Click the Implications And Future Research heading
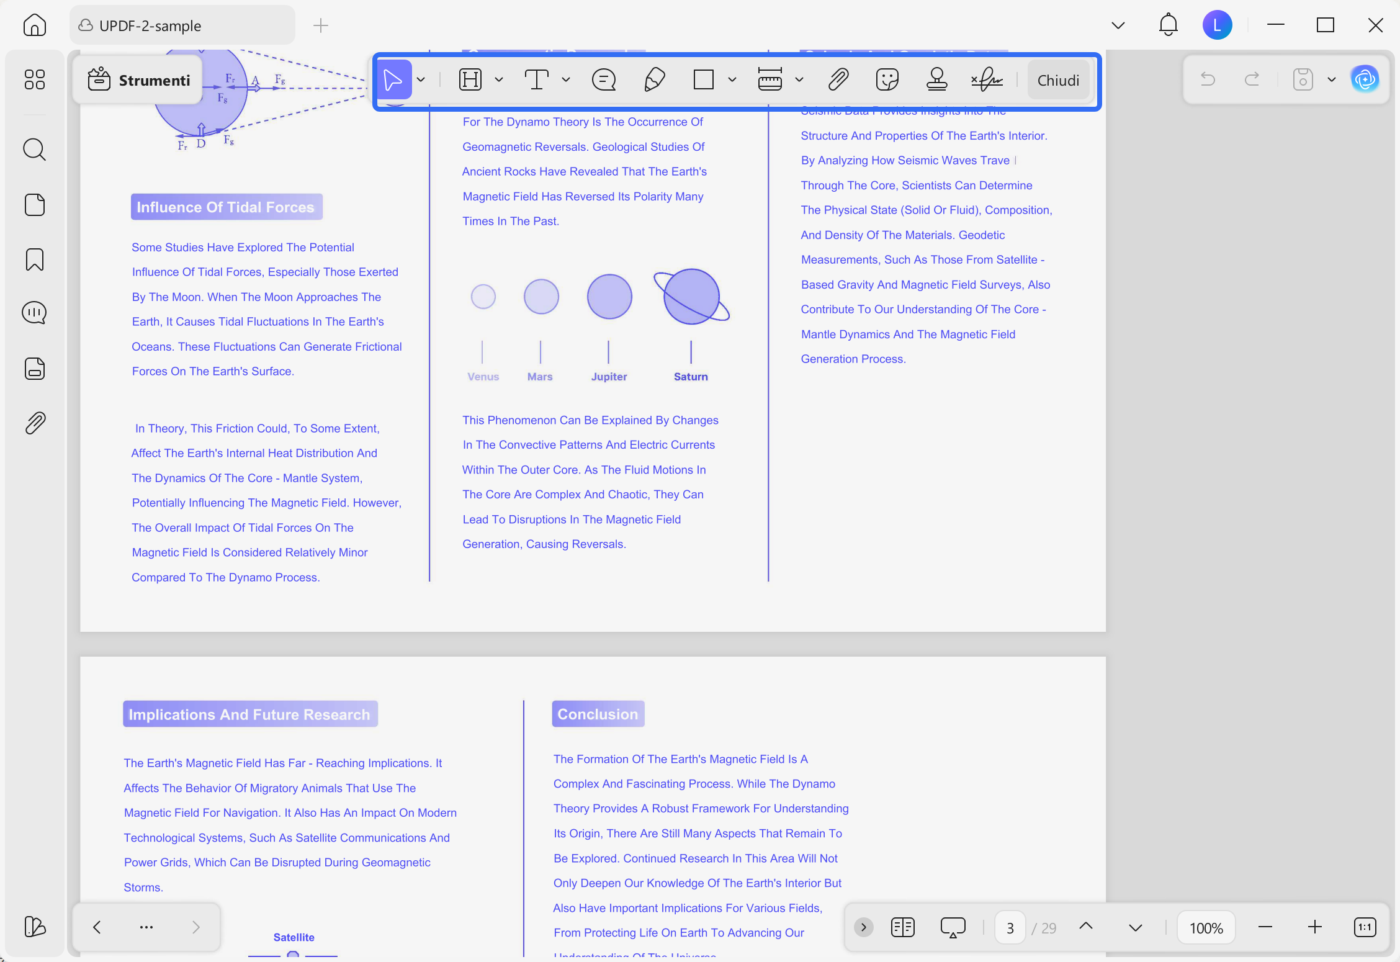 (x=250, y=714)
